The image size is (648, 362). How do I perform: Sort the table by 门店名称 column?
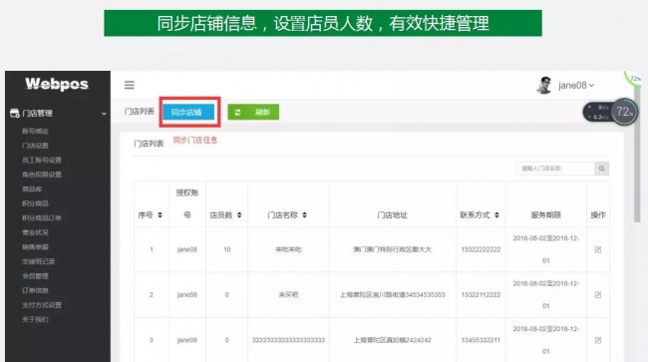pos(305,214)
